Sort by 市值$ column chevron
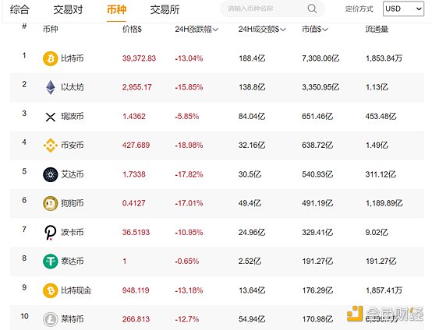The image size is (432, 330). pos(325,29)
